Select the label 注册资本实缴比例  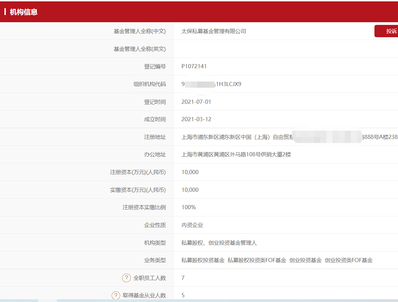(x=144, y=207)
